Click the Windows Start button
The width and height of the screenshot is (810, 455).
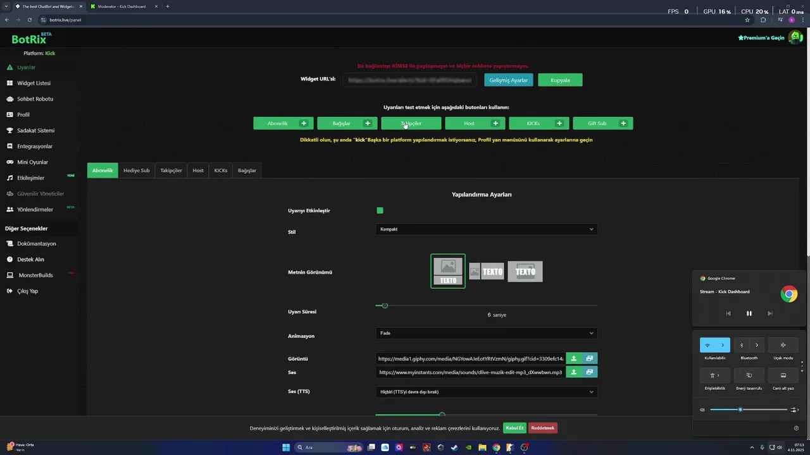click(x=286, y=447)
